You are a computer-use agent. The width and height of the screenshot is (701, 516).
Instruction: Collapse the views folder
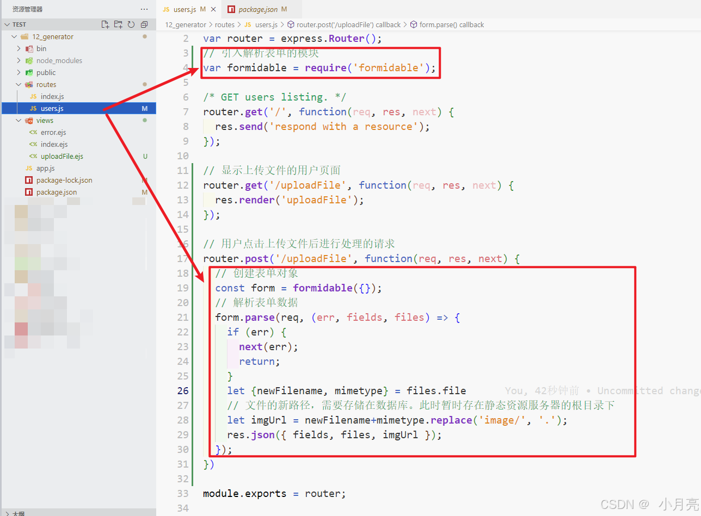[19, 120]
